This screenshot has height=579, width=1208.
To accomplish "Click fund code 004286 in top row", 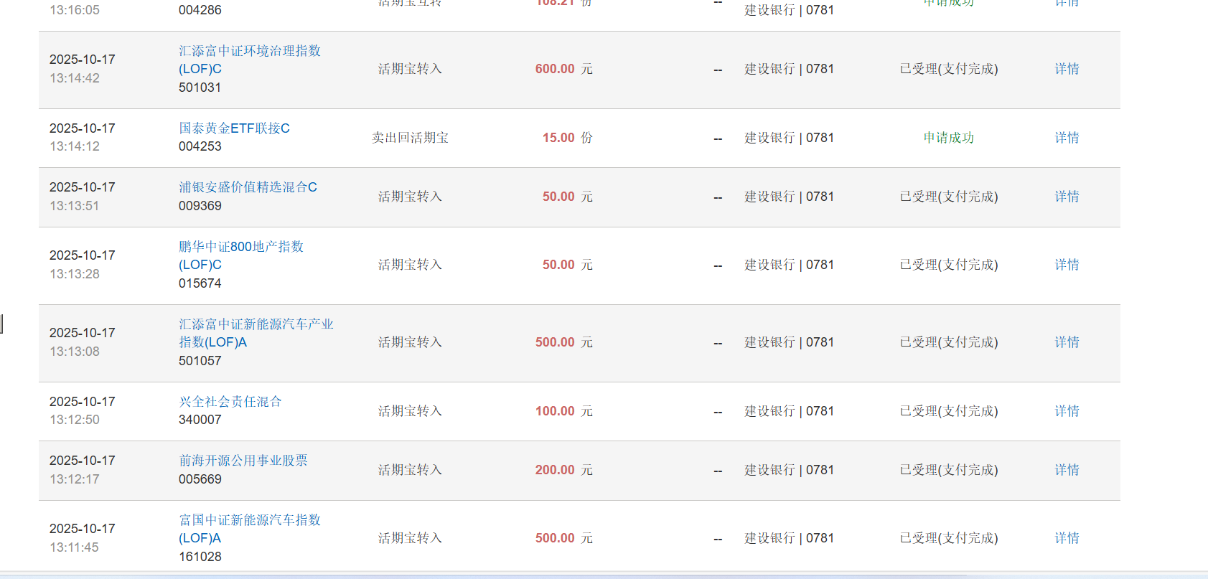I will [x=200, y=10].
